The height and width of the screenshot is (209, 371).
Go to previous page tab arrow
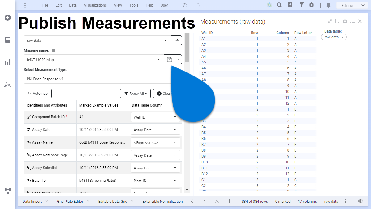[x=192, y=201]
